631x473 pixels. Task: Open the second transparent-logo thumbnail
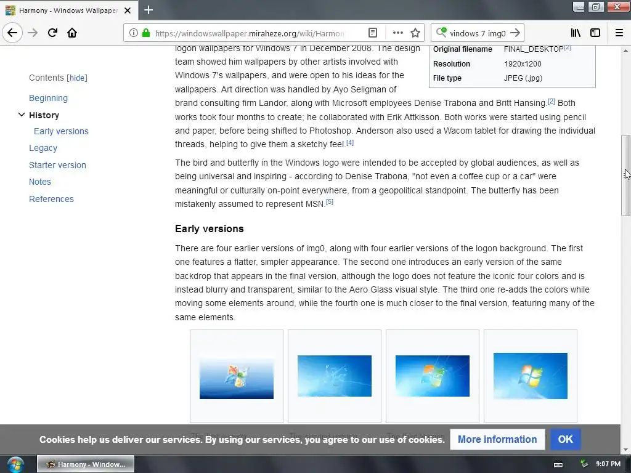335,376
